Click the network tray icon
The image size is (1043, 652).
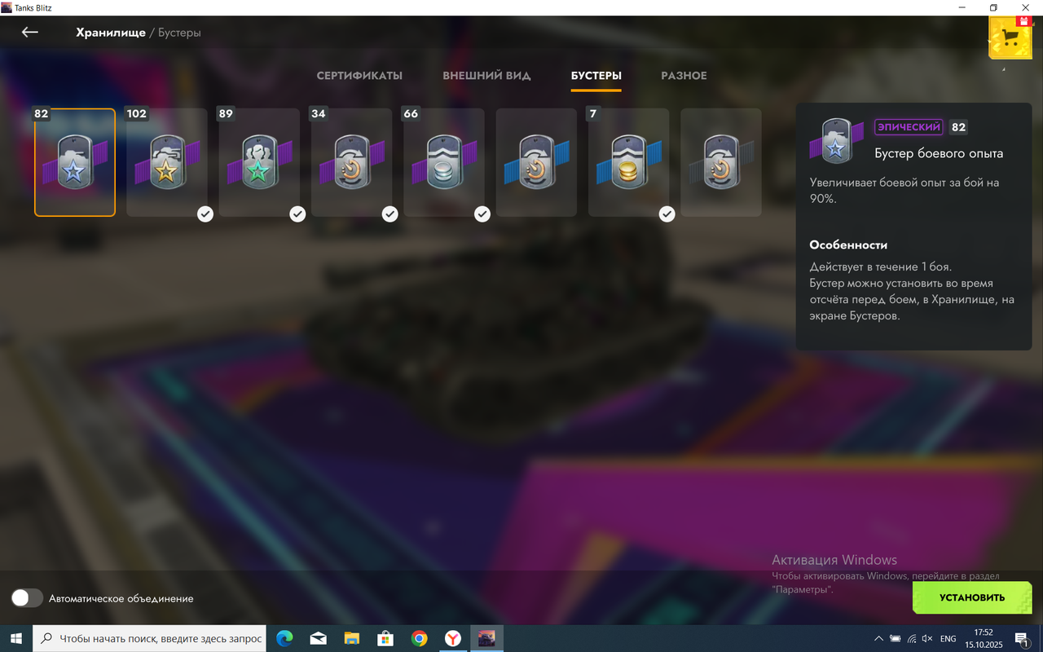(912, 639)
